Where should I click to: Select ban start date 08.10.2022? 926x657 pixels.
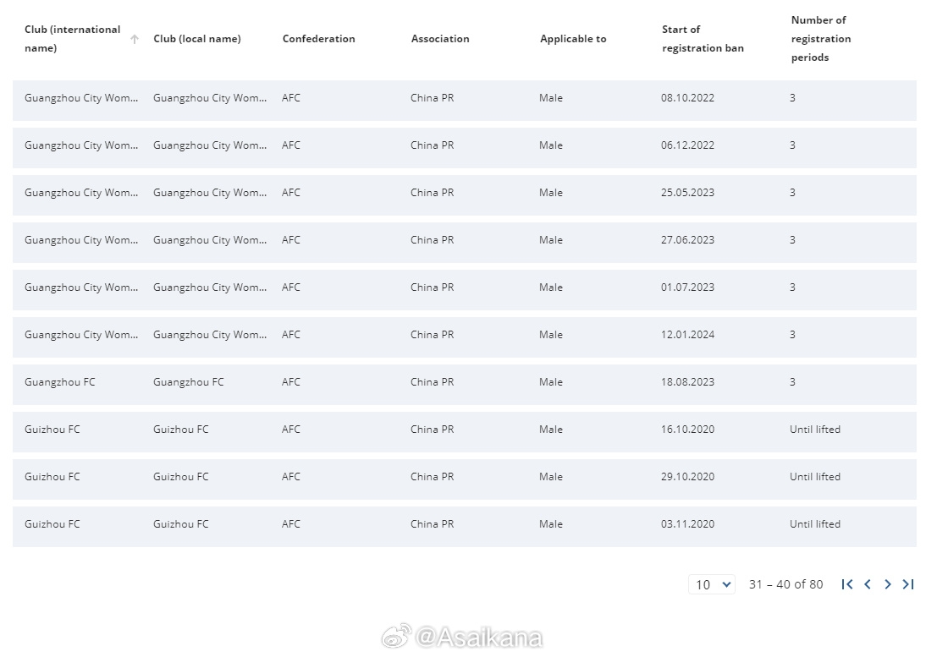point(687,98)
